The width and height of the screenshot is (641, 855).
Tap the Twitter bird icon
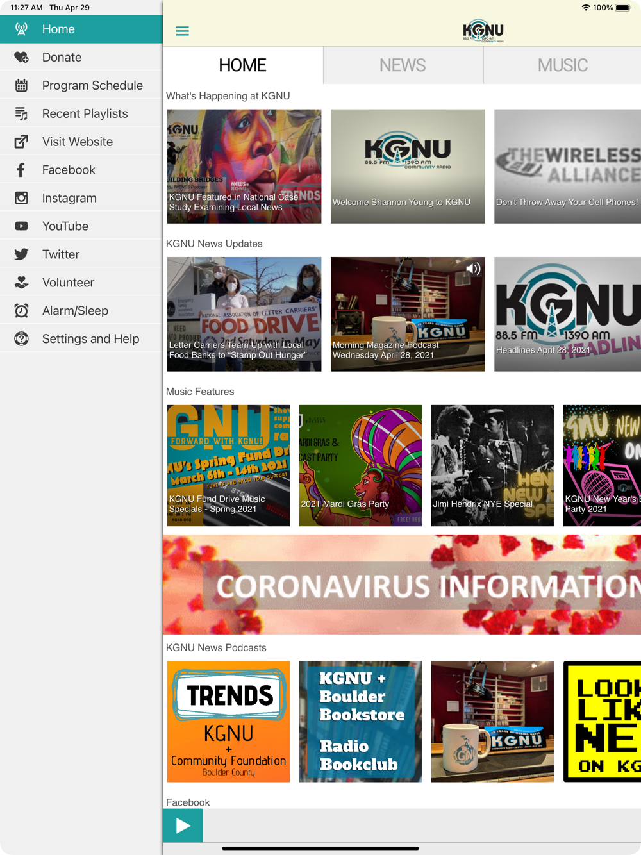(x=21, y=255)
